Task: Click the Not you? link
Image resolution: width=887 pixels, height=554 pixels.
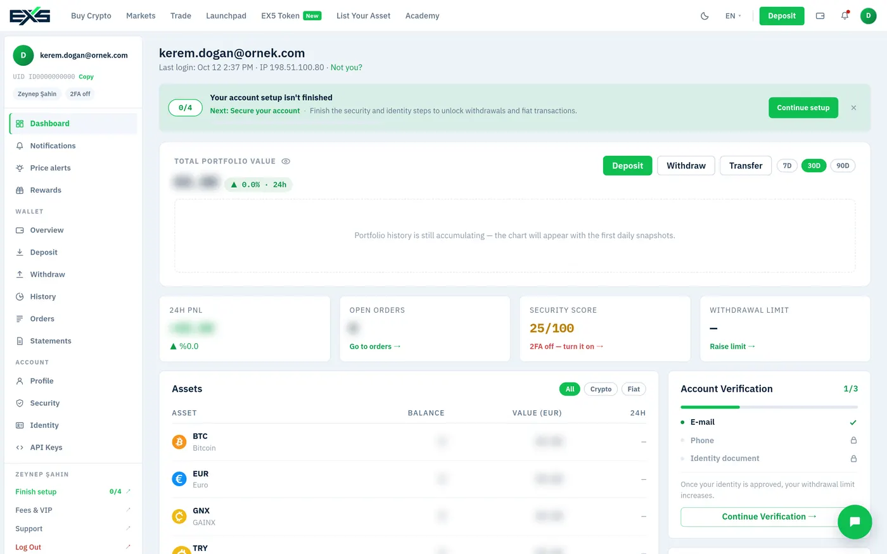Action: (x=347, y=68)
